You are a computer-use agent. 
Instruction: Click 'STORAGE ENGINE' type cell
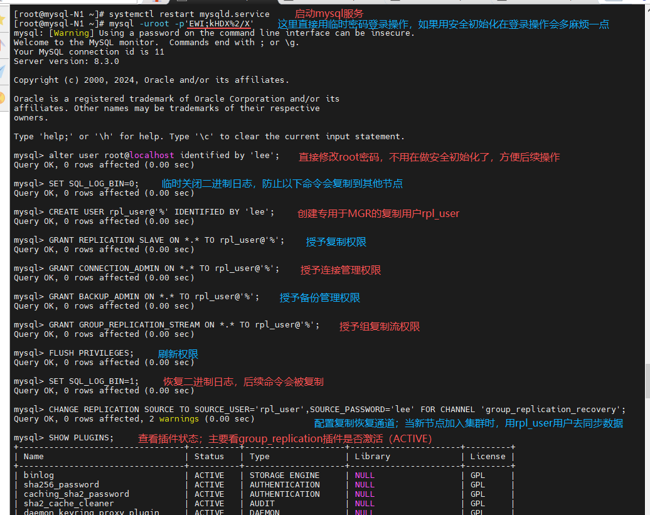pyautogui.click(x=284, y=475)
